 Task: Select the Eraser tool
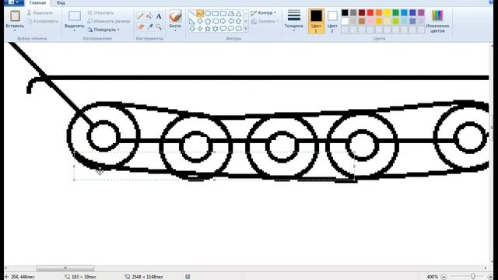click(141, 26)
